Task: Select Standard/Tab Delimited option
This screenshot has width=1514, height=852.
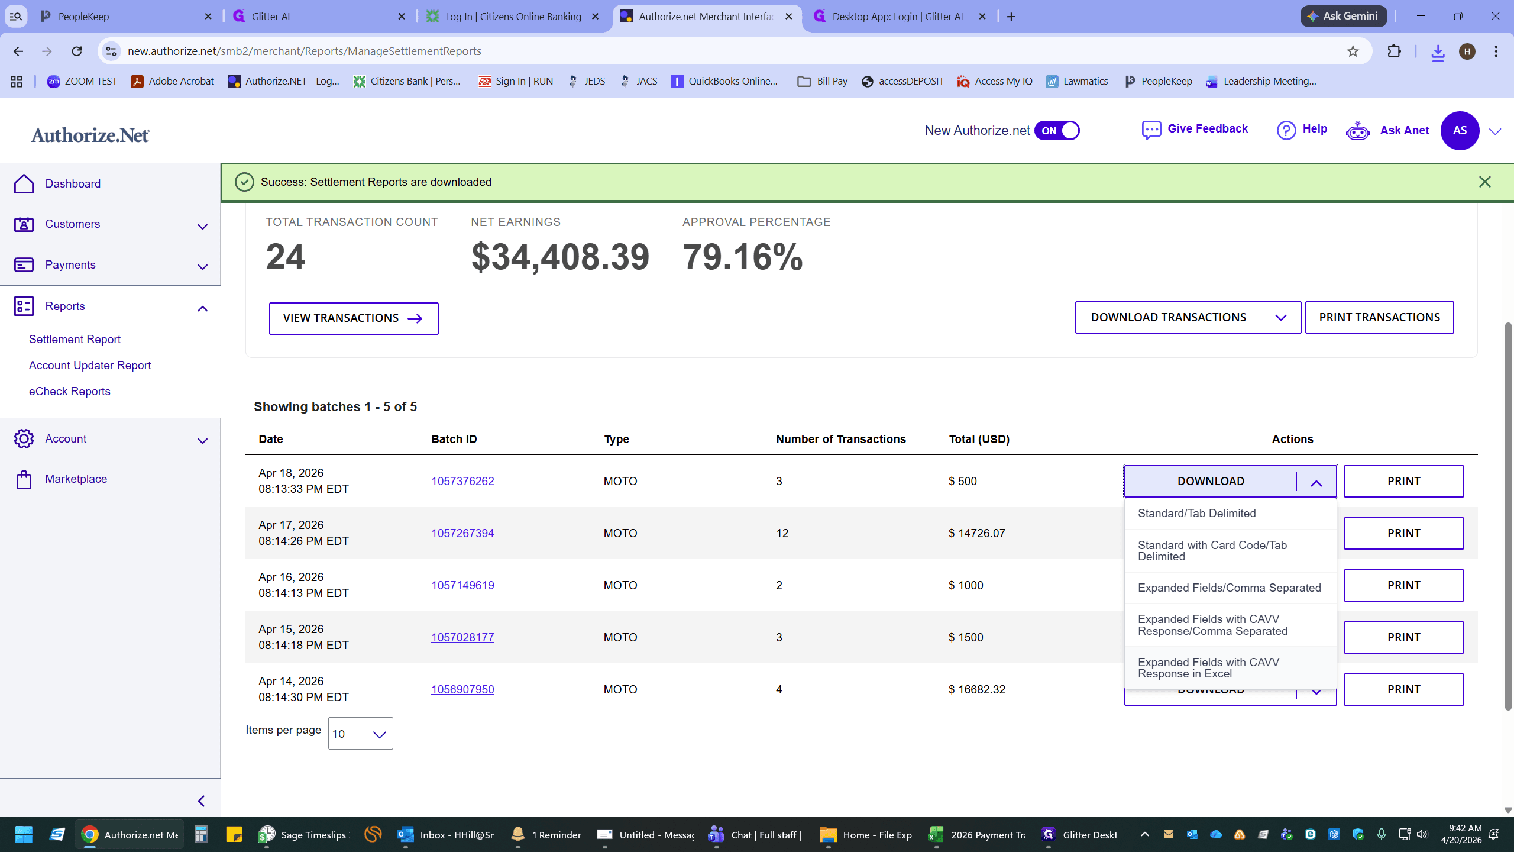Action: [x=1230, y=514]
